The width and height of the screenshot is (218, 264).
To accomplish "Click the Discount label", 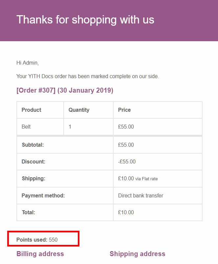I will (33, 161).
